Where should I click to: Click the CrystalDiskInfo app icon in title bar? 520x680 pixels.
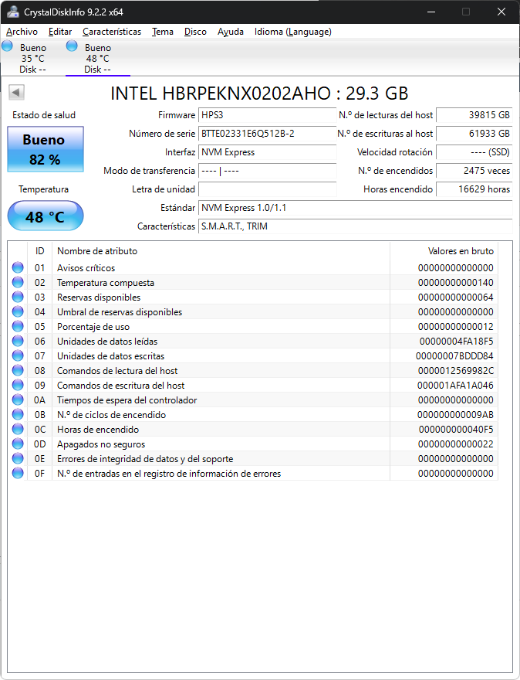point(13,12)
